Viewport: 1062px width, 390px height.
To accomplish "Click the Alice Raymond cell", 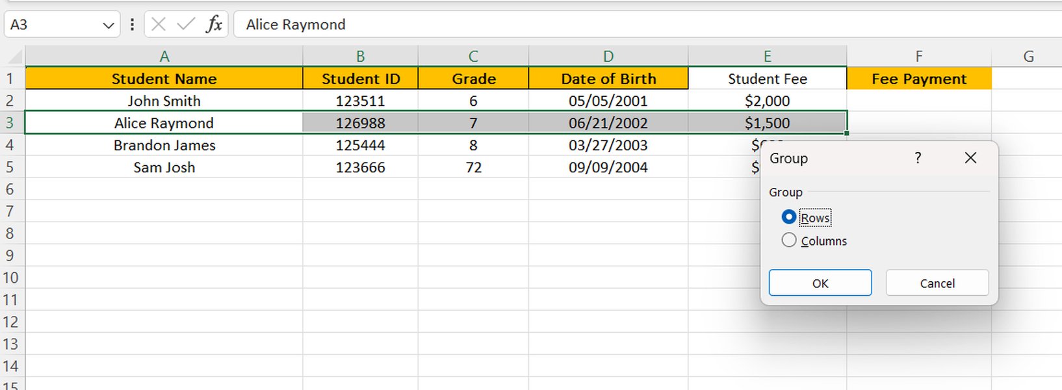I will [164, 123].
